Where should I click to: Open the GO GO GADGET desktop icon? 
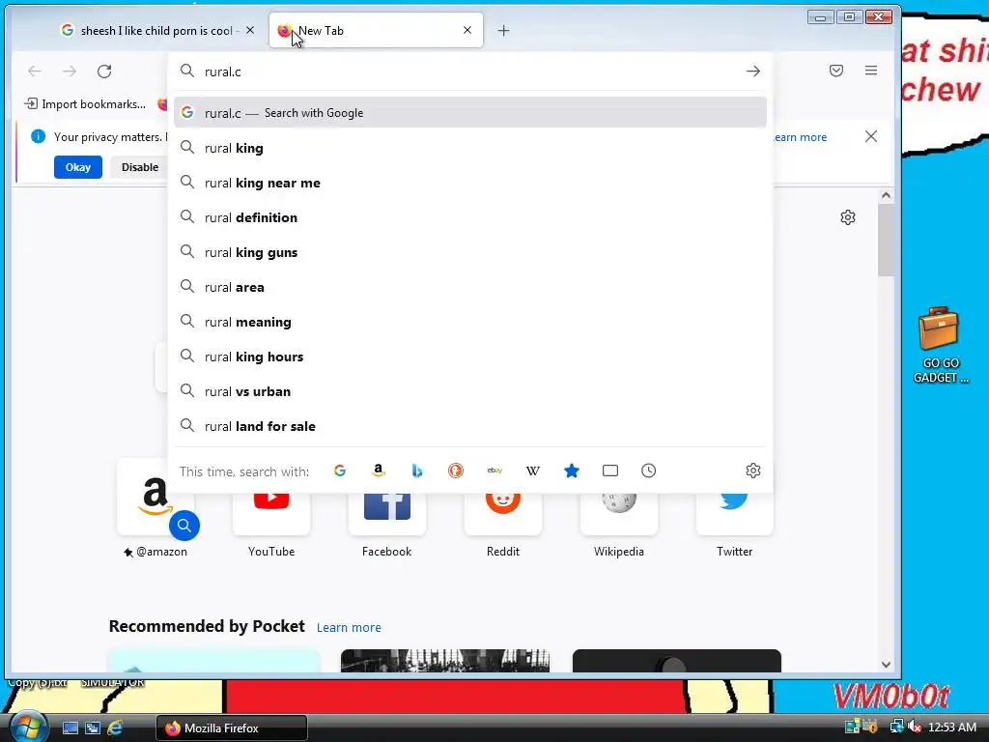(x=939, y=345)
